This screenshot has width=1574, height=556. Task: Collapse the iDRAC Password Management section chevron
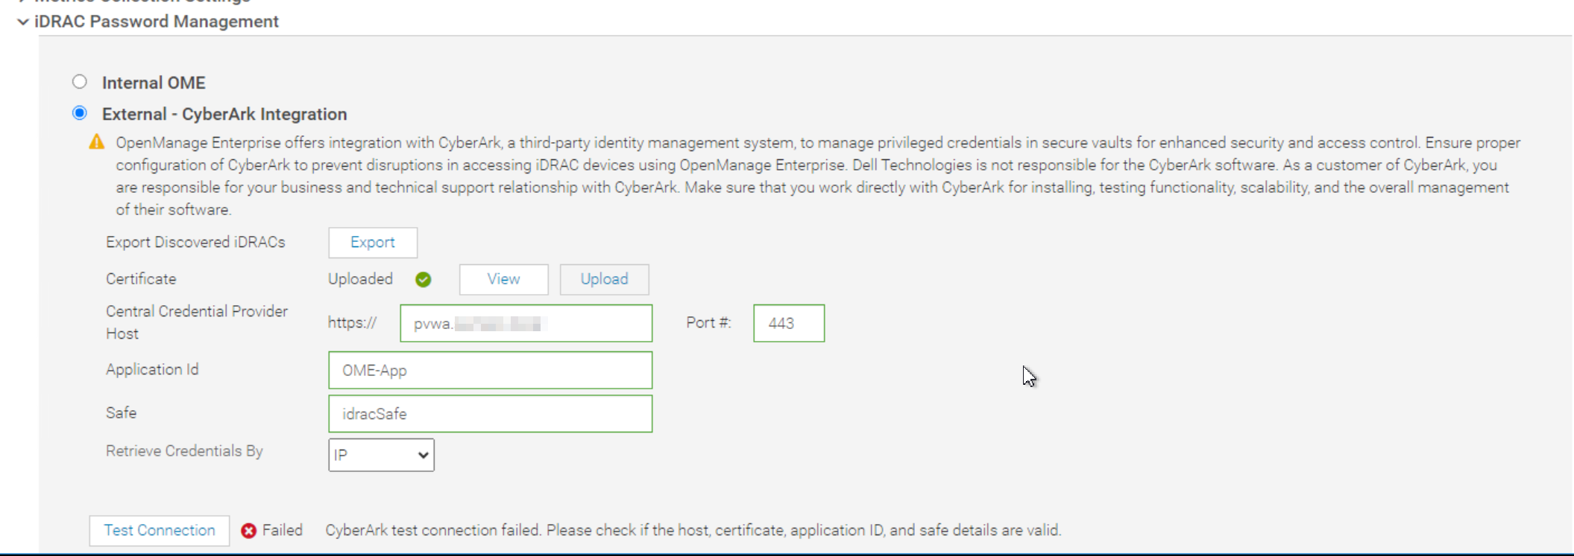point(23,22)
